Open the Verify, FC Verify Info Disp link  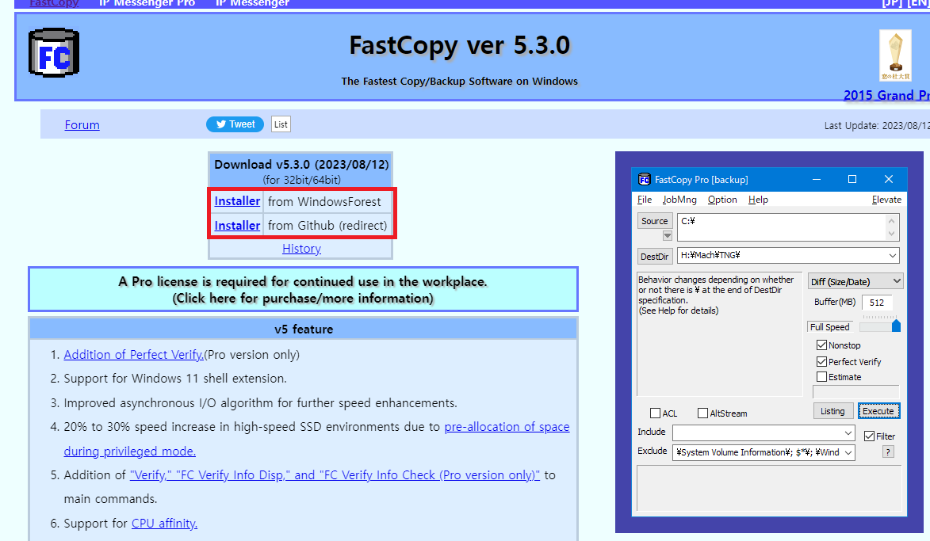(x=335, y=475)
